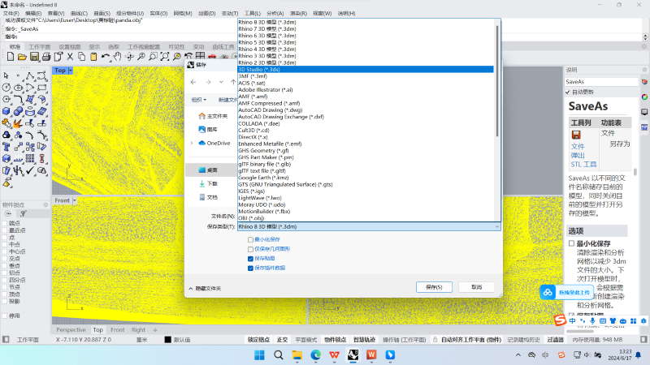This screenshot has width=650, height=365.
Task: Click the Paste clipboard icon
Action: (x=93, y=57)
